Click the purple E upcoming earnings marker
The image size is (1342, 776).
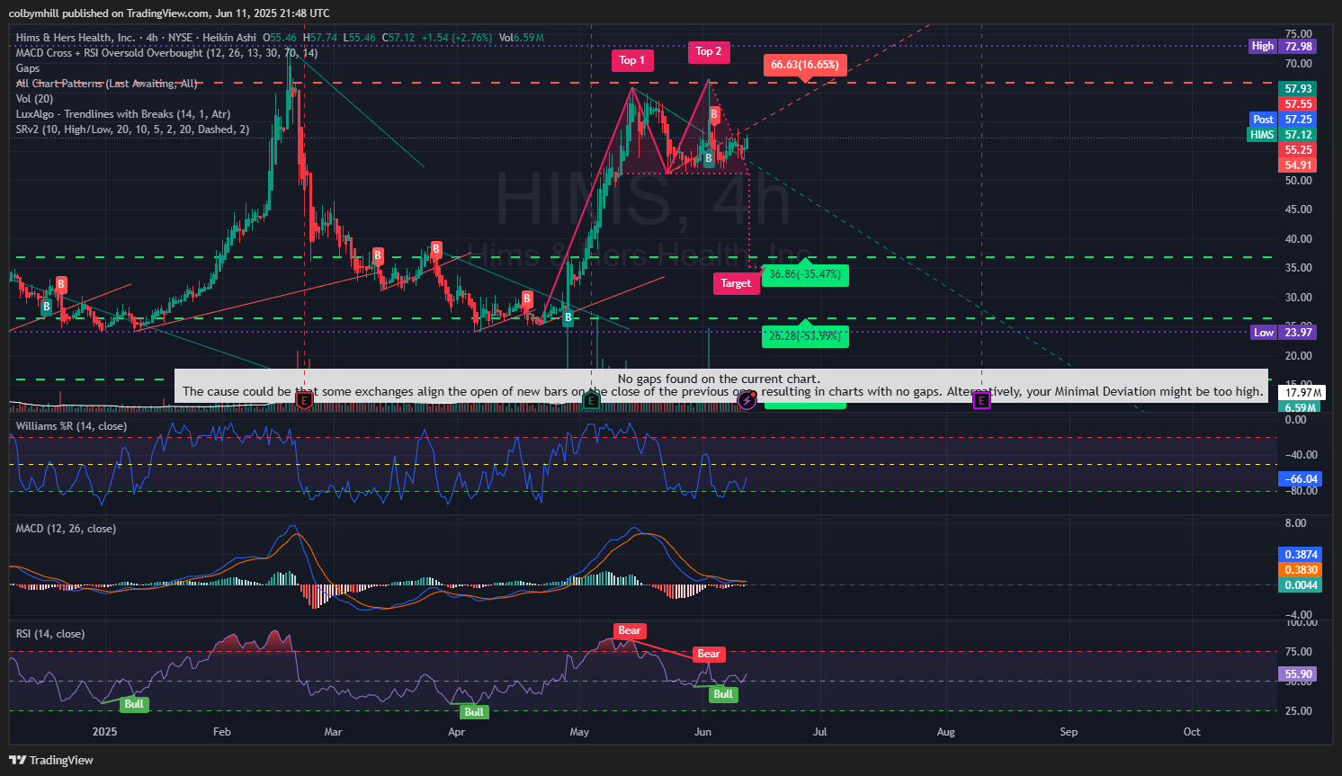pyautogui.click(x=981, y=400)
